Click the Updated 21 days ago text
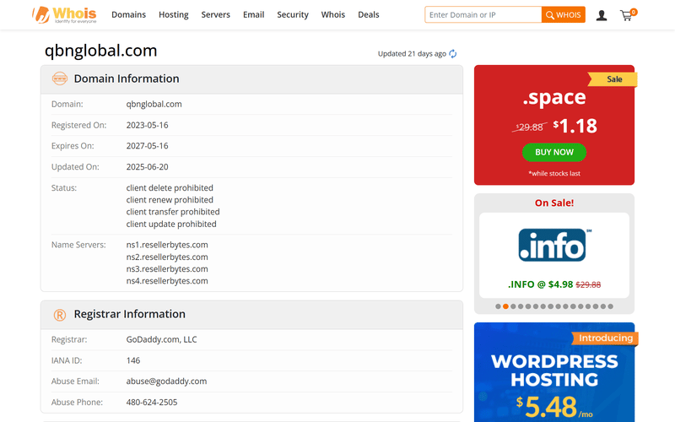 tap(412, 54)
